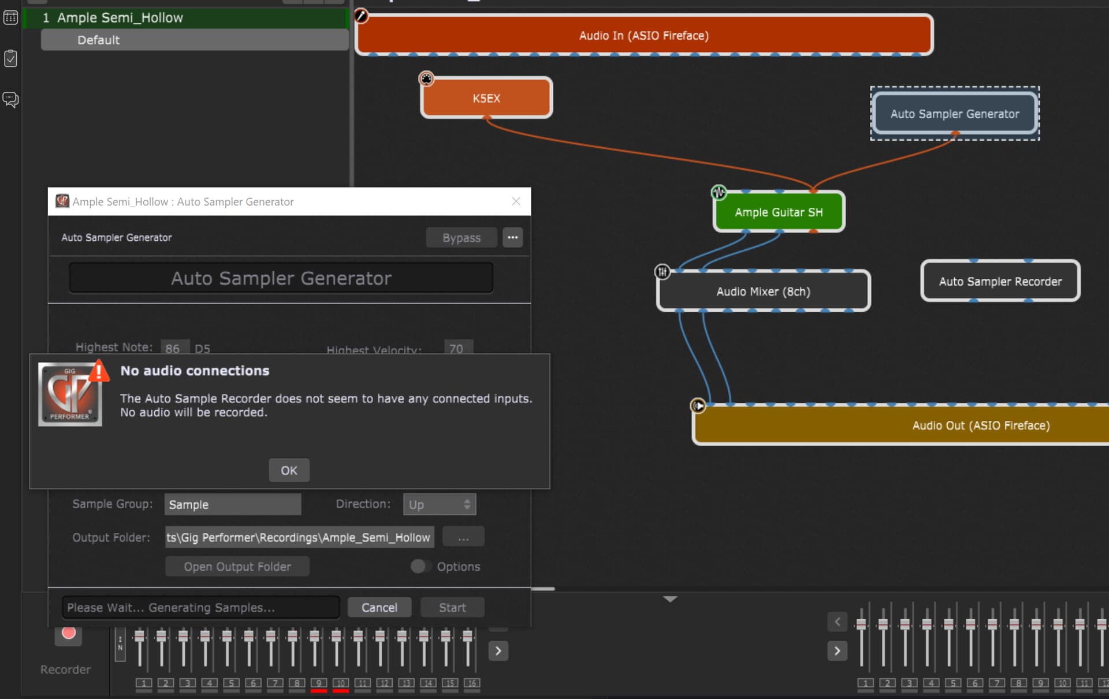Open the calendar-grid icon in the left sidebar
1109x699 pixels.
point(10,17)
